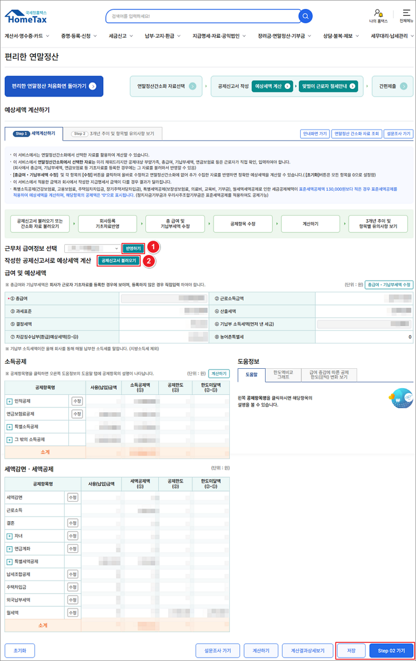The image size is (416, 661).
Task: Open 계산서·영수증·카드 menu
Action: click(x=27, y=36)
